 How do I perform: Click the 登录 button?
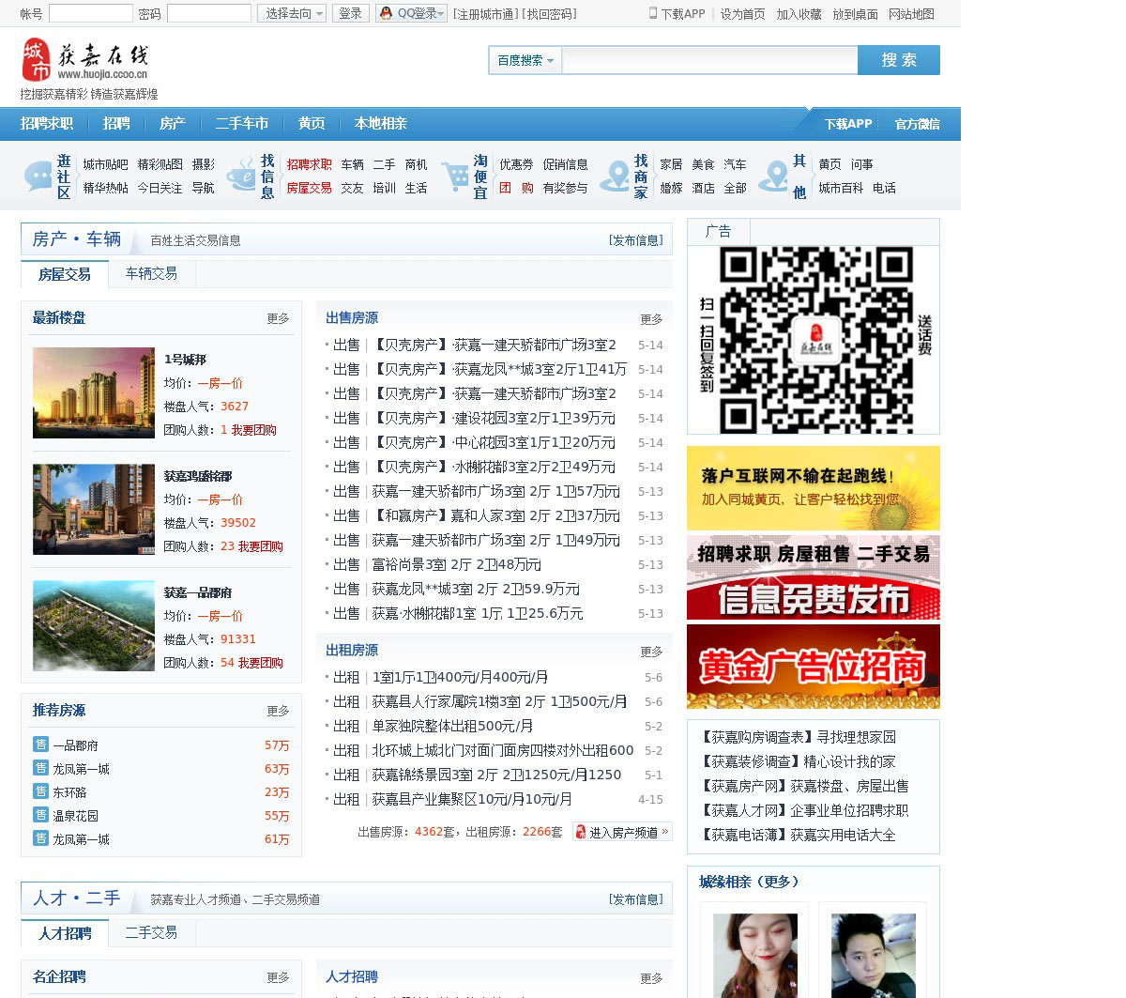coord(350,13)
